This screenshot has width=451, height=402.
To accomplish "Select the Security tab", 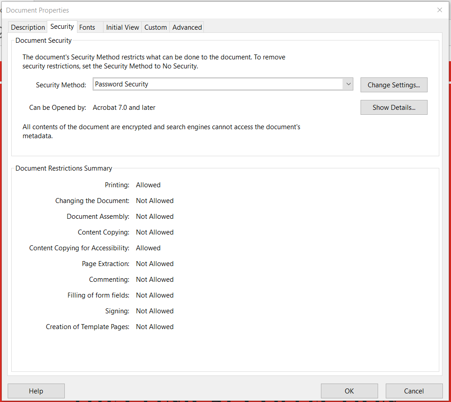I will click(x=62, y=27).
